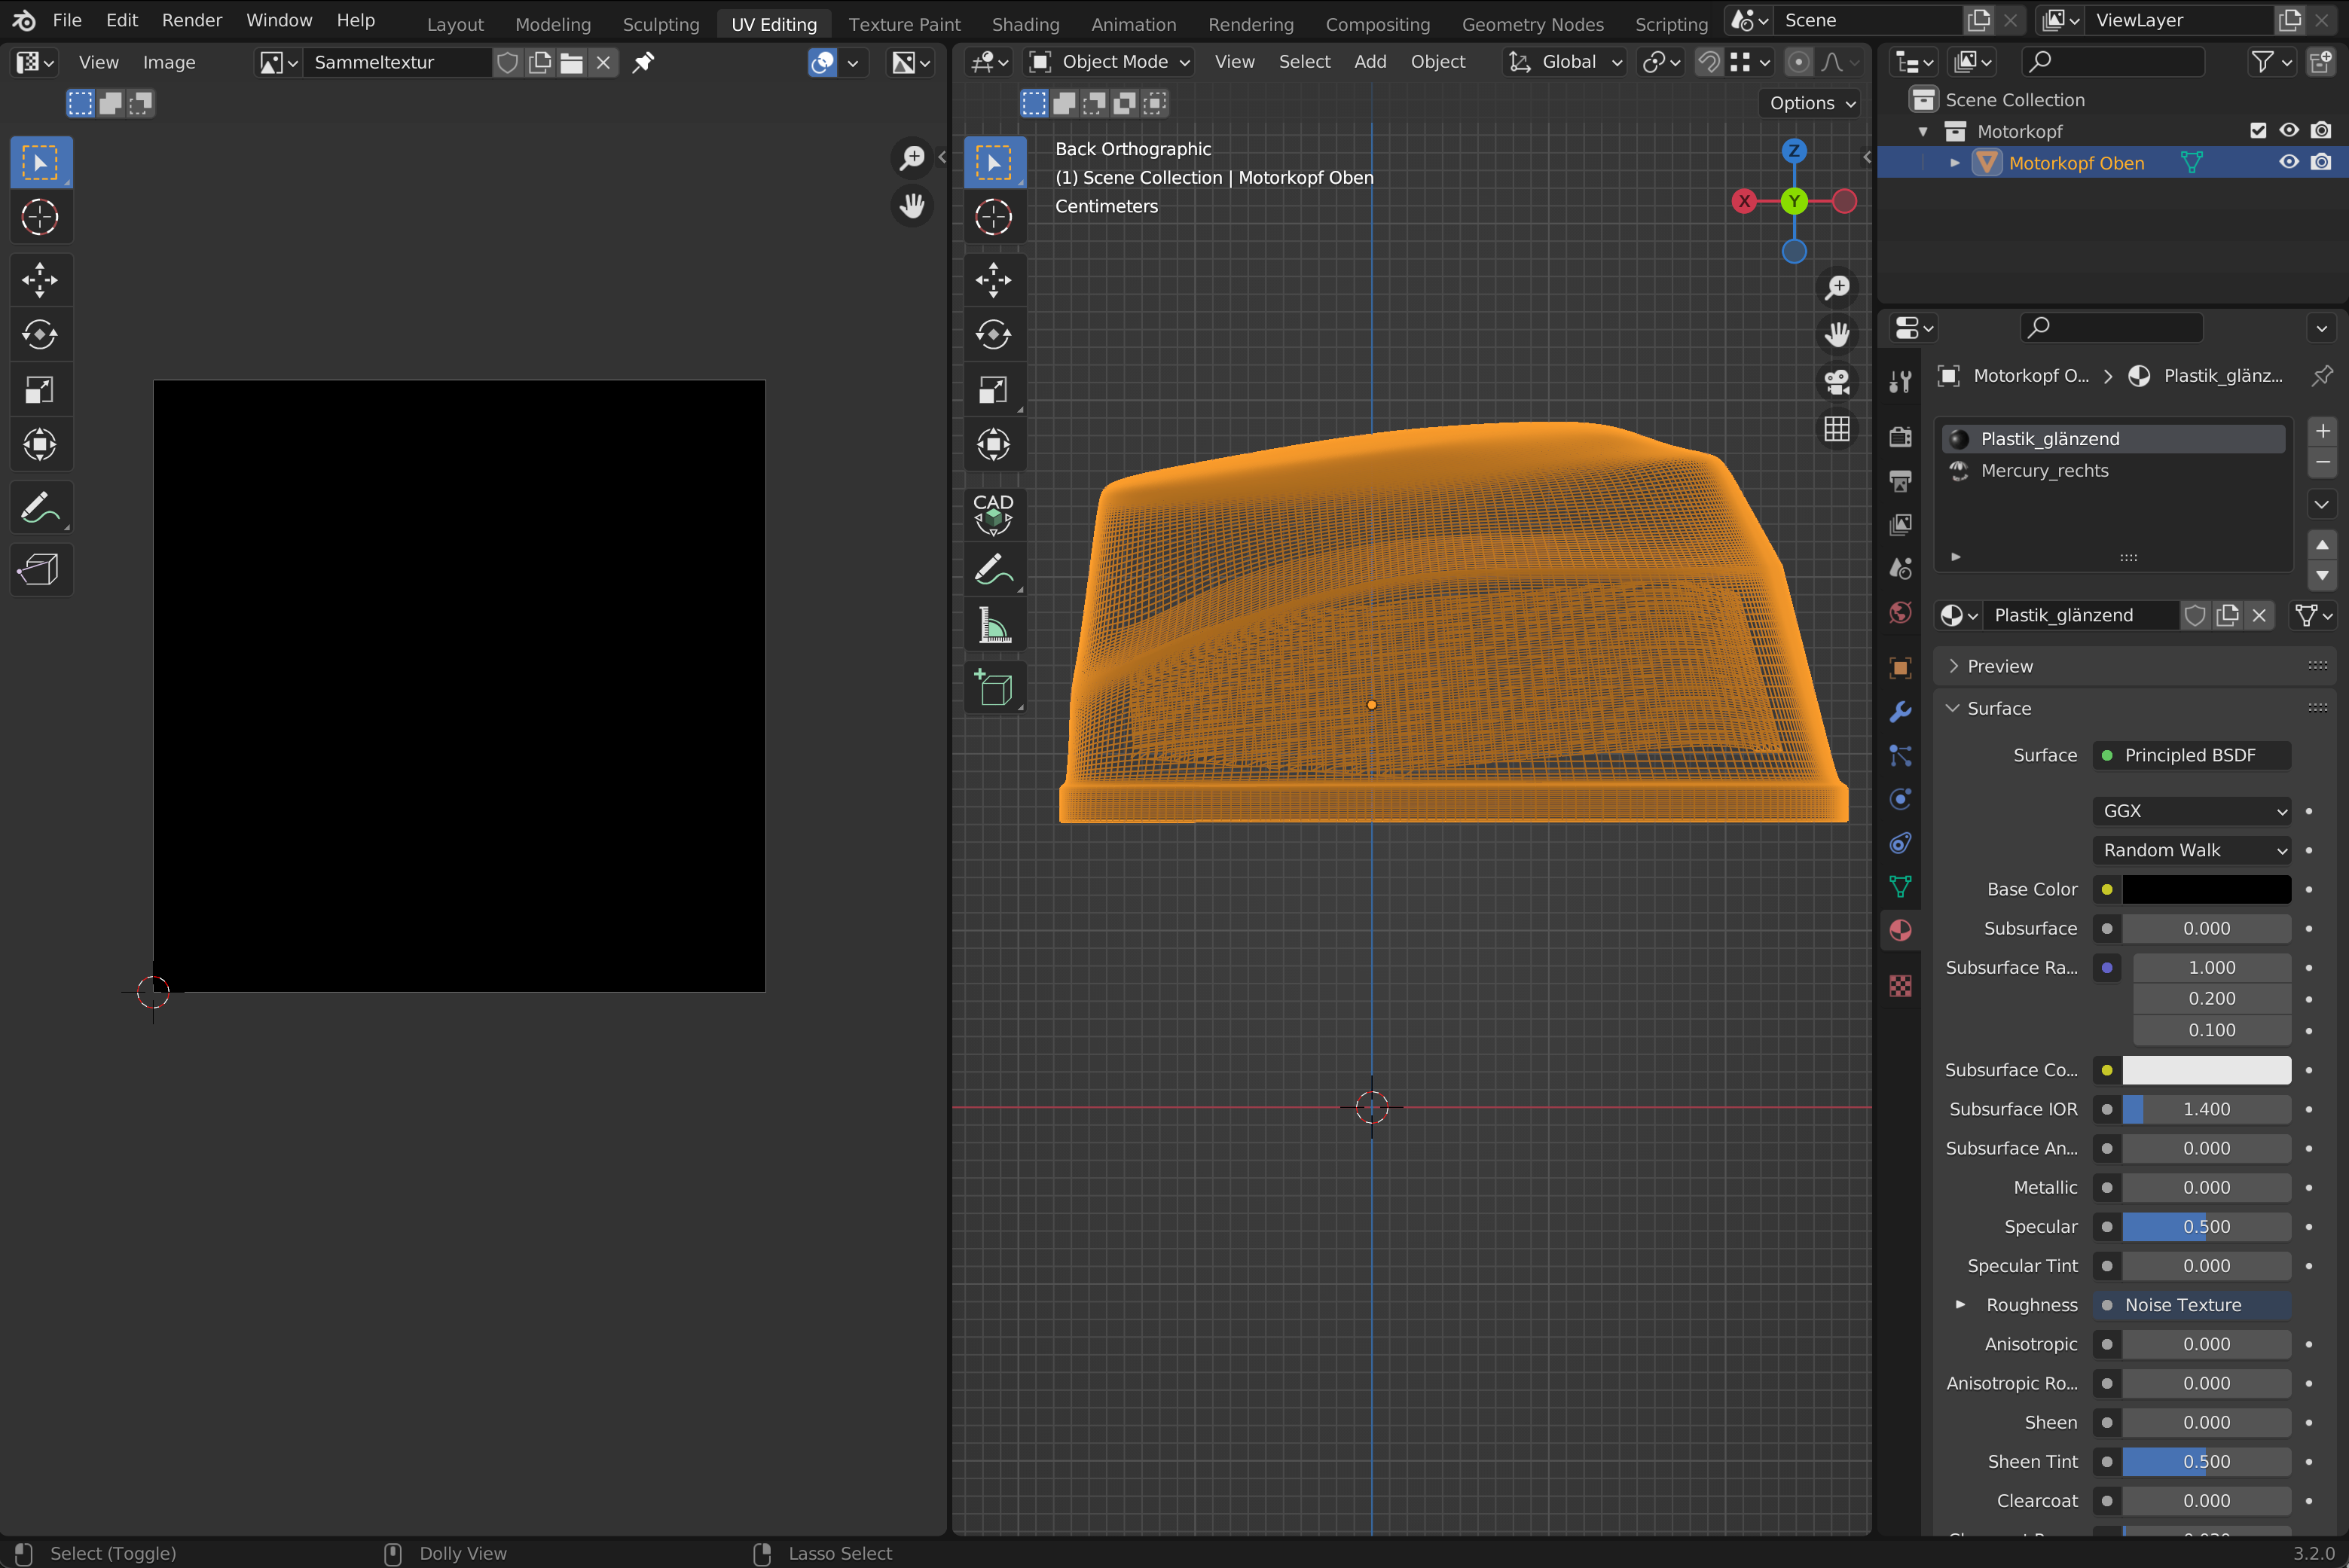Select the Measure tool in 3D viewport

994,627
